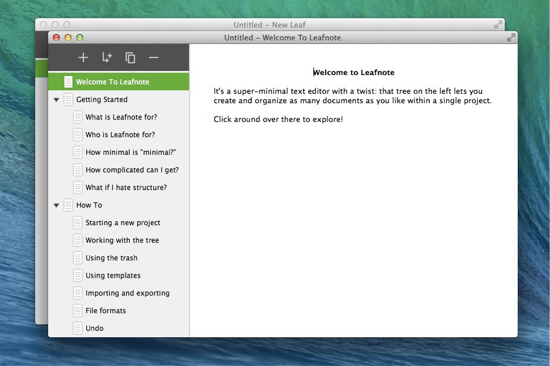This screenshot has height=366, width=550.
Task: Open 'What if I hate structure?' leaf
Action: click(x=119, y=187)
